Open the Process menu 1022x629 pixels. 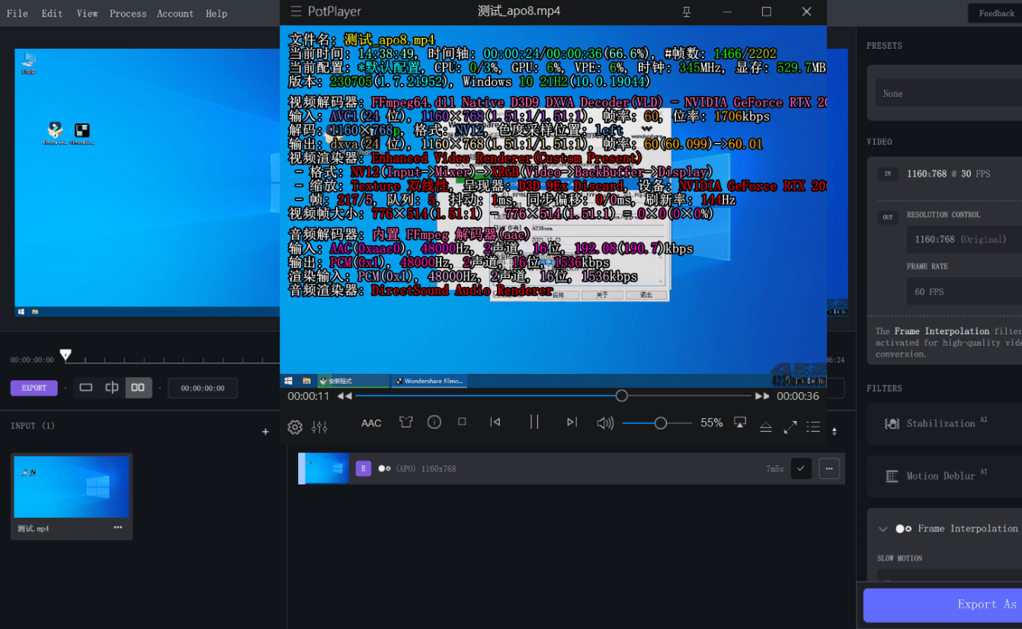tap(128, 14)
